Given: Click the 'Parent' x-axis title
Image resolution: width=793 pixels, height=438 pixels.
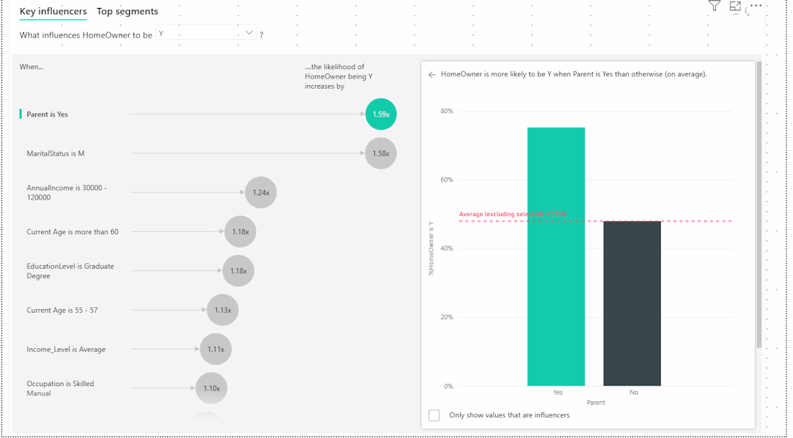Looking at the screenshot, I should [595, 403].
